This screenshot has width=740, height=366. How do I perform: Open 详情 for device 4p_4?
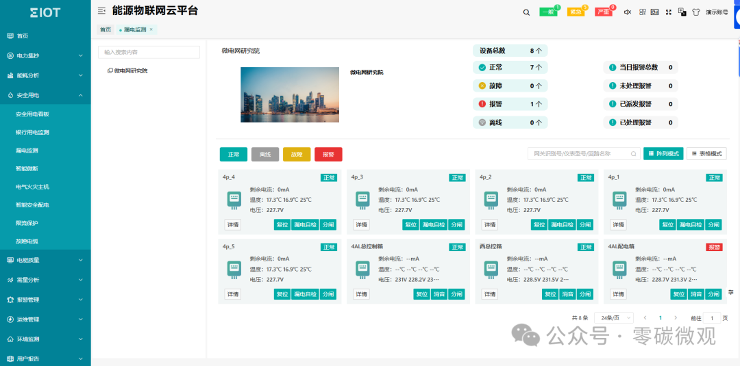[x=233, y=224]
